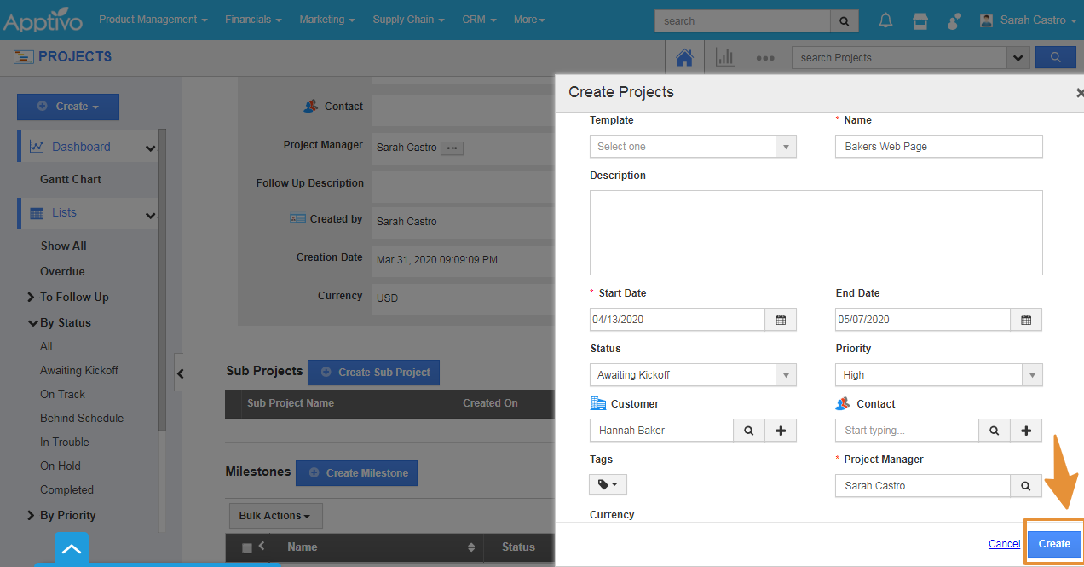Open Start Date calendar picker
The height and width of the screenshot is (567, 1084).
[781, 320]
